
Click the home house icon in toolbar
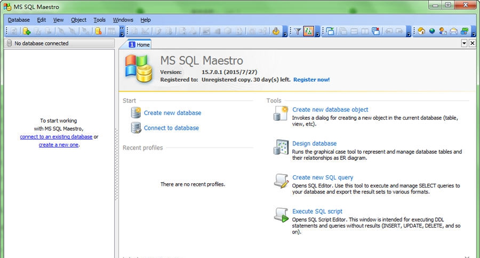(x=421, y=32)
